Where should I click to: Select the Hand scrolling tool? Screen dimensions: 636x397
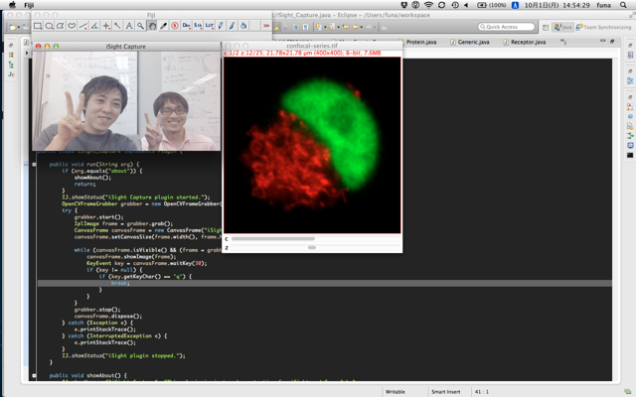click(x=152, y=27)
